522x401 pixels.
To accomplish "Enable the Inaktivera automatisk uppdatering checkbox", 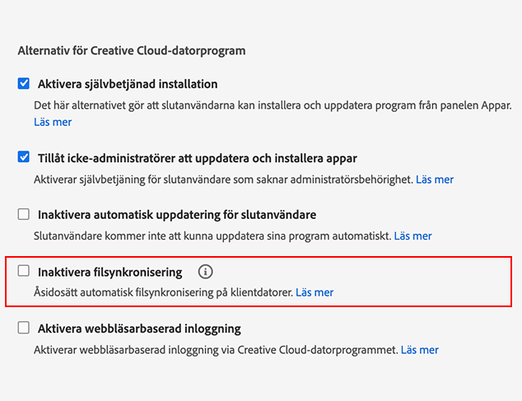I will click(24, 214).
